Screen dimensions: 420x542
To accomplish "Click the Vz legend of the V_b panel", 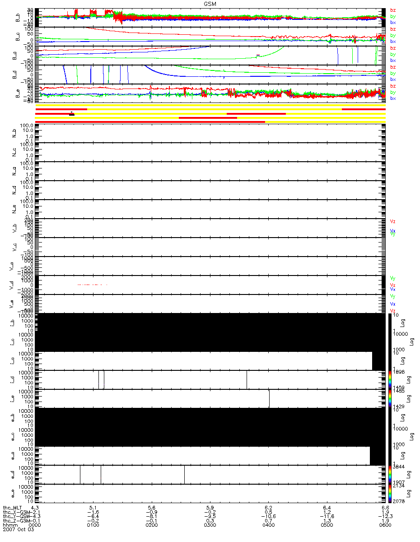I will [393, 221].
